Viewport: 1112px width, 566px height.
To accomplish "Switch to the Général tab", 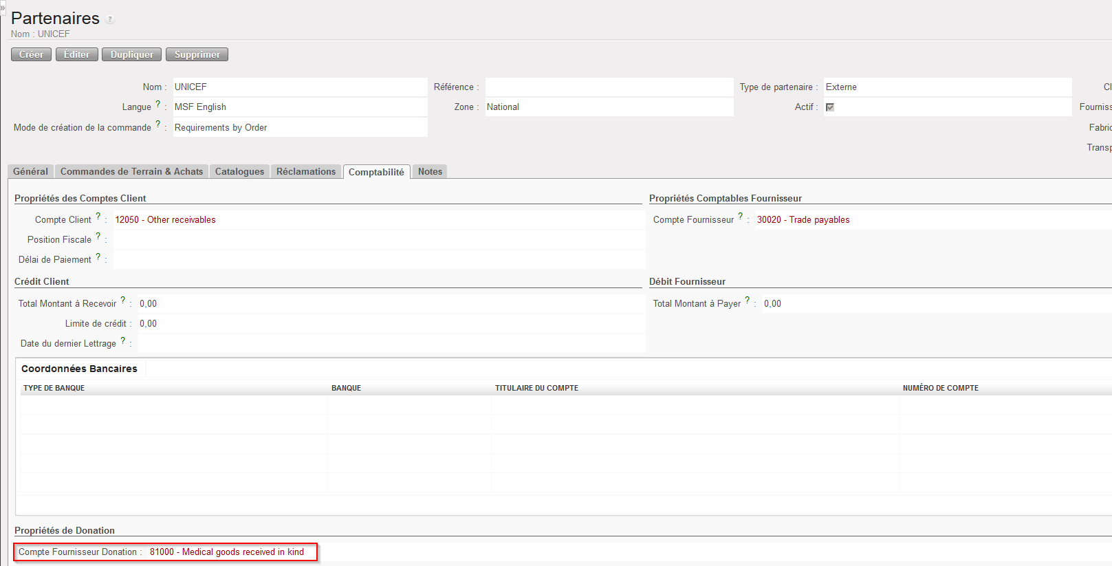I will (x=30, y=172).
